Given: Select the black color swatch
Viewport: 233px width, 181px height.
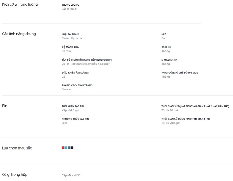Looking at the screenshot, I should (72, 148).
